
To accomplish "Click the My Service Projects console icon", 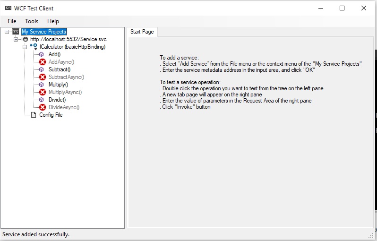I will (x=16, y=32).
